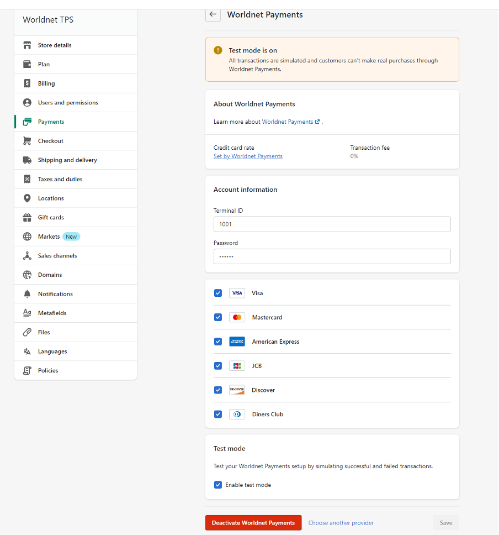499x535 pixels.
Task: Uncheck the American Express checkbox
Action: coord(218,342)
